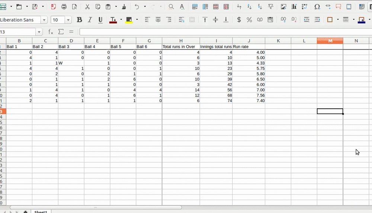Open the Special Character omega icon
Screen dimensions: 372x213
point(317,7)
